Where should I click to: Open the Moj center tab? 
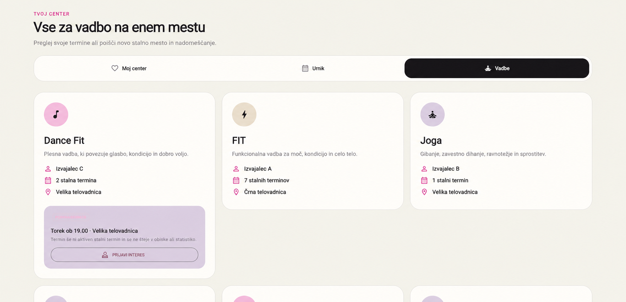(129, 68)
